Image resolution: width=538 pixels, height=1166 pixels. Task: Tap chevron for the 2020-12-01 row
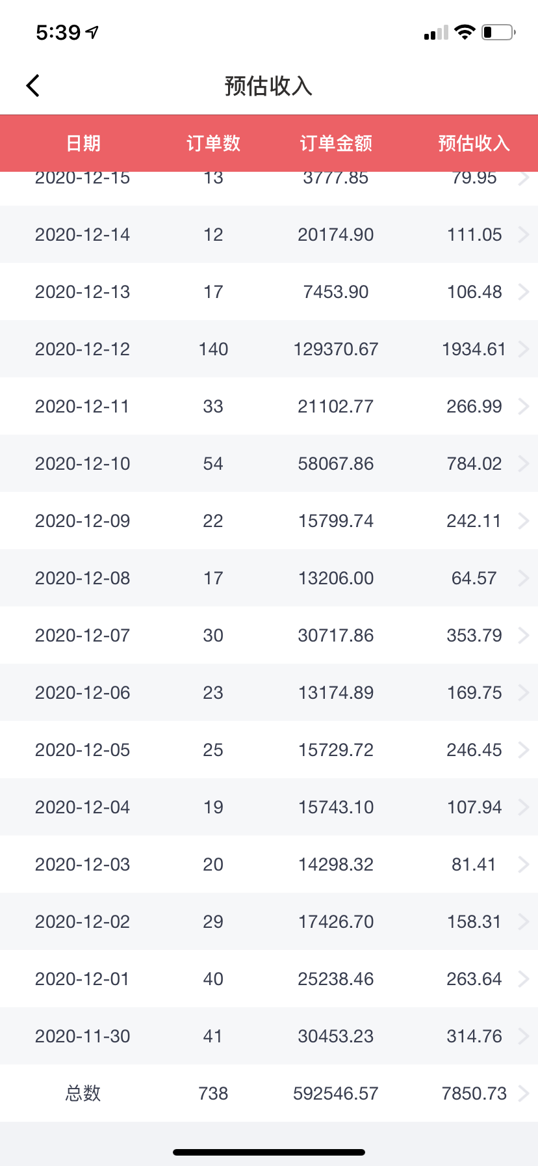(524, 979)
